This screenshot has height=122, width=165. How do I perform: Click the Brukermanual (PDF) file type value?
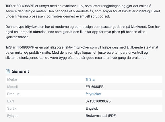pyautogui.click(x=101, y=116)
